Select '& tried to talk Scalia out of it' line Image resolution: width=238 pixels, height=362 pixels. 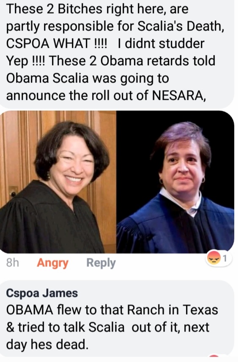tap(107, 327)
